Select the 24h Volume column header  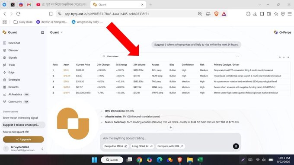pyautogui.click(x=139, y=65)
